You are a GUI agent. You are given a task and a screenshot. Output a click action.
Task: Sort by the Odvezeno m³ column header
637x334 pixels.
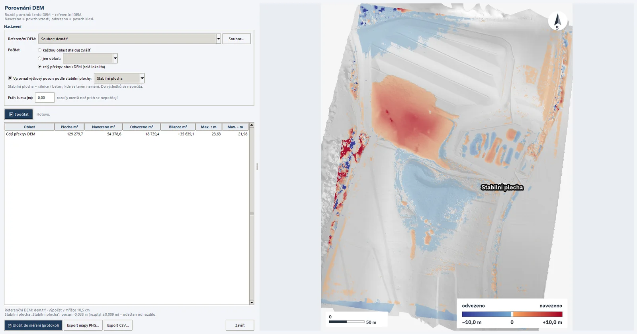pyautogui.click(x=141, y=127)
